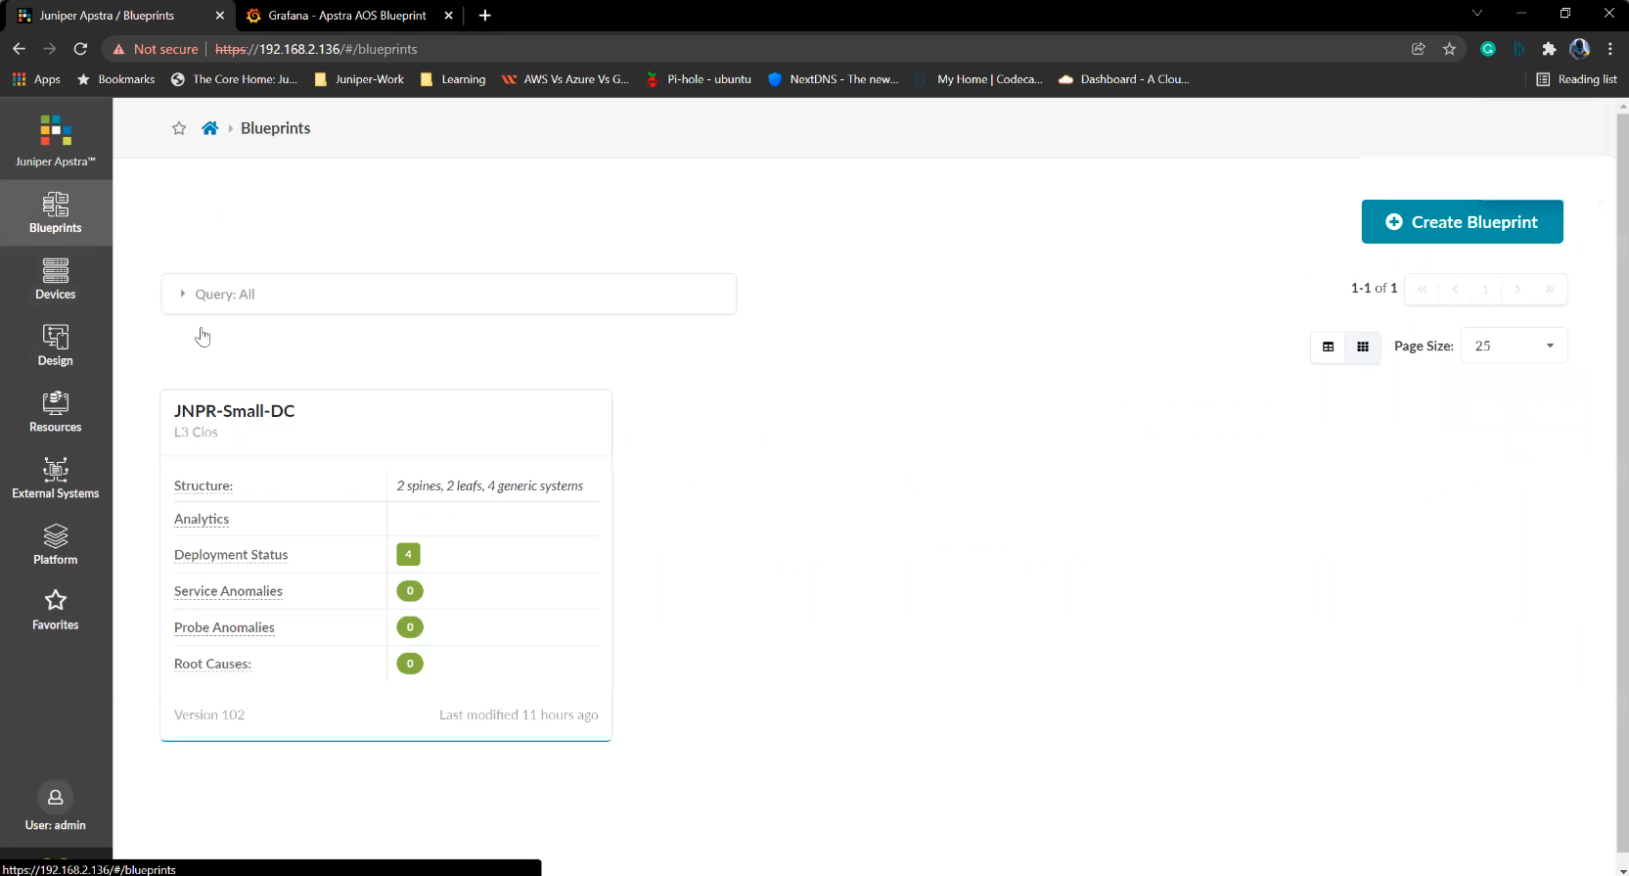Viewport: 1629px width, 876px height.
Task: Click the browser address bar URL
Action: point(316,49)
